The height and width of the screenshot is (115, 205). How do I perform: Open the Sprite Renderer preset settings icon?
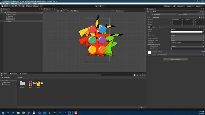(x=201, y=27)
